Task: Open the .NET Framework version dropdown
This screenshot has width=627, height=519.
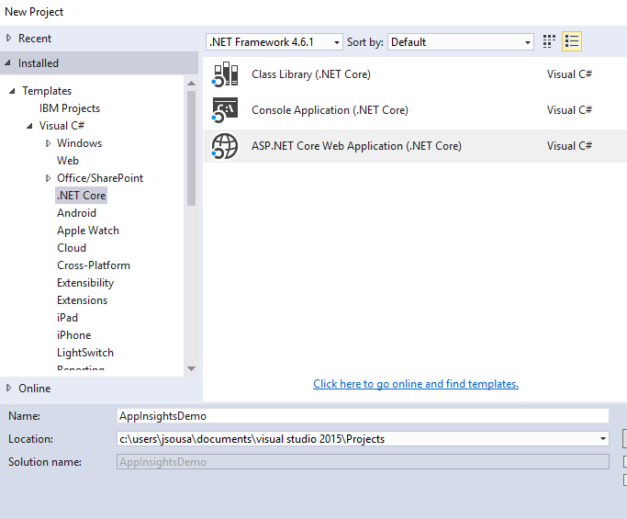Action: [337, 42]
